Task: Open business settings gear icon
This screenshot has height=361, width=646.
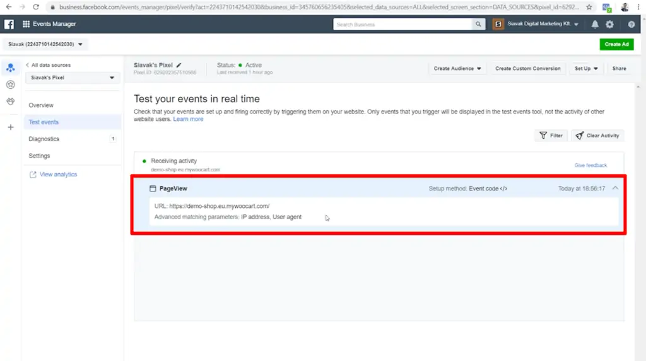Action: click(x=610, y=25)
